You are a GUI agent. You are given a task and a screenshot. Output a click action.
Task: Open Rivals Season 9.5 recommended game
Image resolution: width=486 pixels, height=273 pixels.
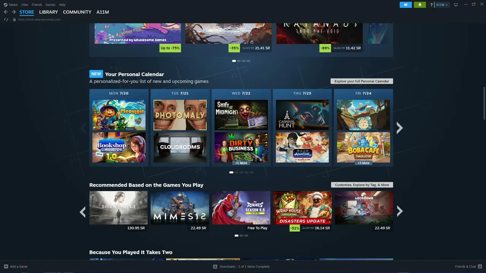tap(241, 208)
